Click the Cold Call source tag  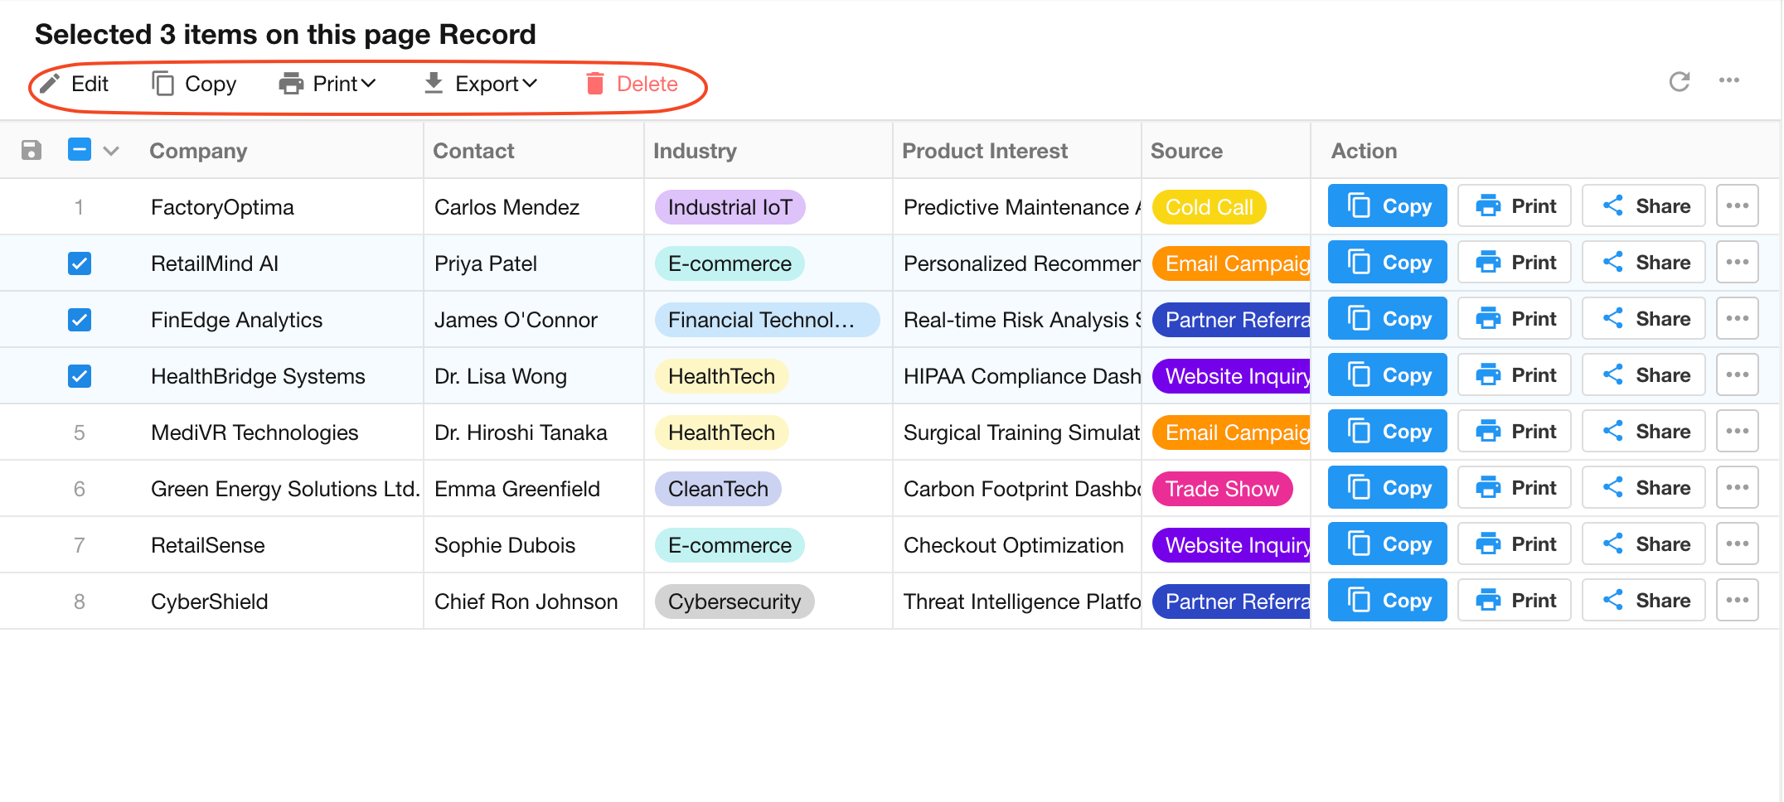click(1208, 207)
